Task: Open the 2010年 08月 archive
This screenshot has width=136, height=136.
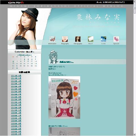Action: point(16,92)
